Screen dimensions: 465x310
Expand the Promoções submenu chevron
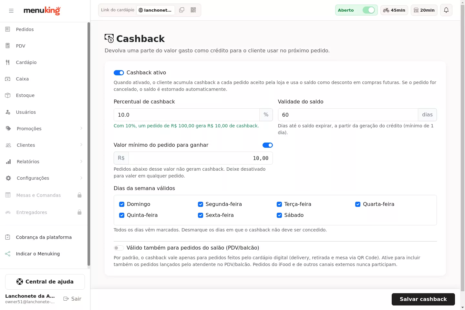[81, 128]
